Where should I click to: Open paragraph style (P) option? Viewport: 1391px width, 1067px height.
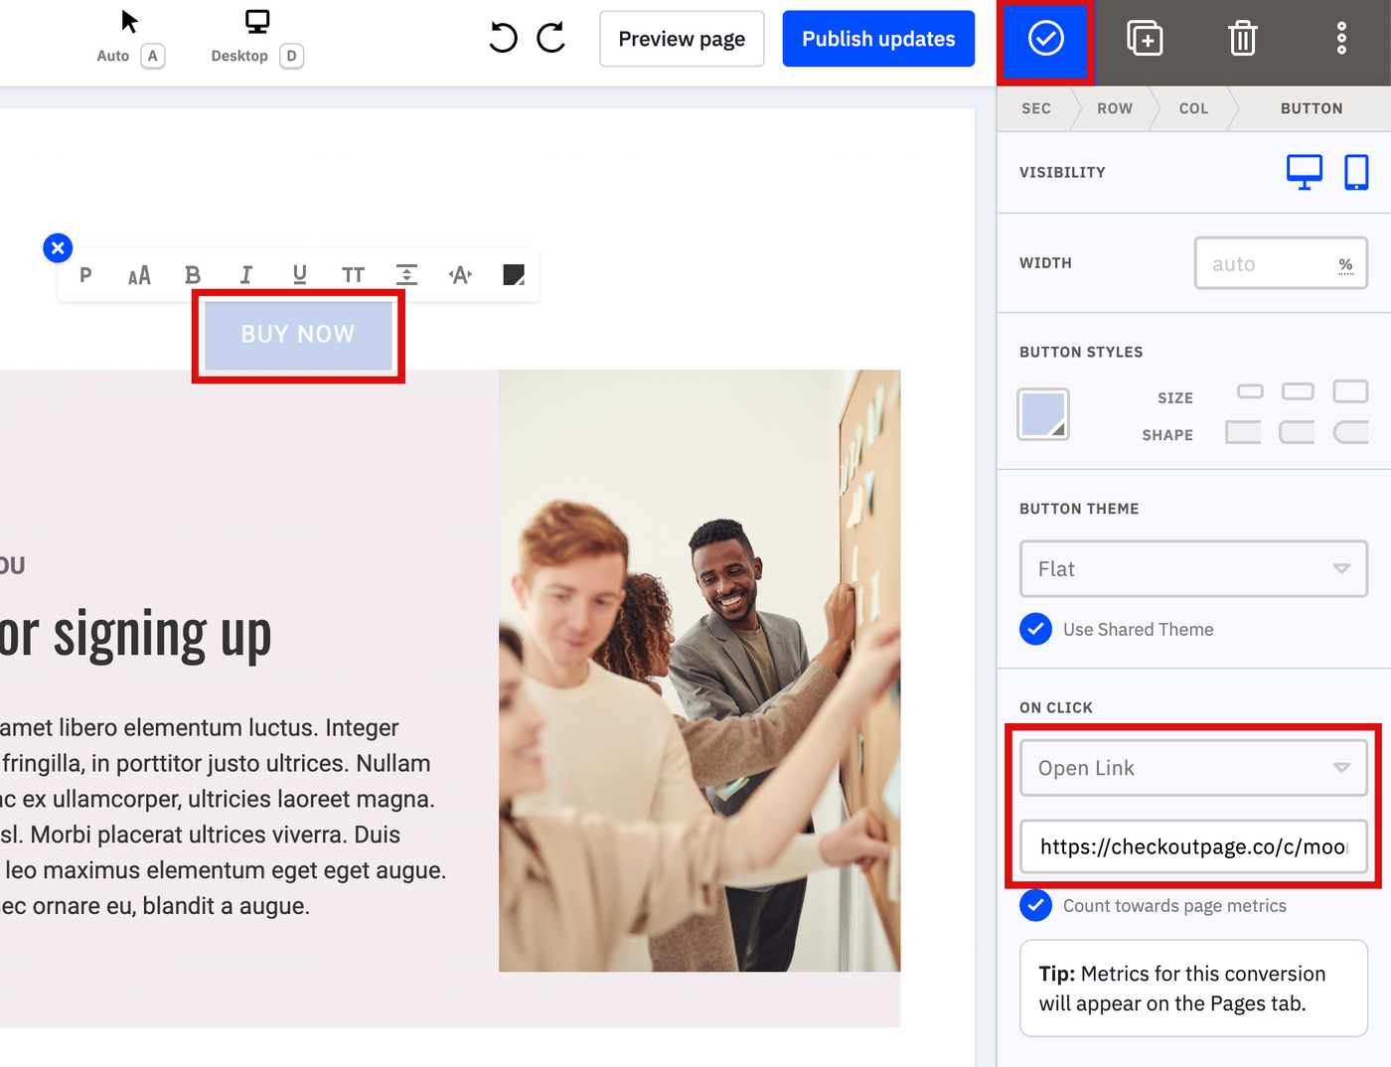85,275
